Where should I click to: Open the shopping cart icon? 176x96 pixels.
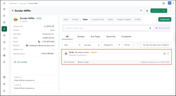147,11
